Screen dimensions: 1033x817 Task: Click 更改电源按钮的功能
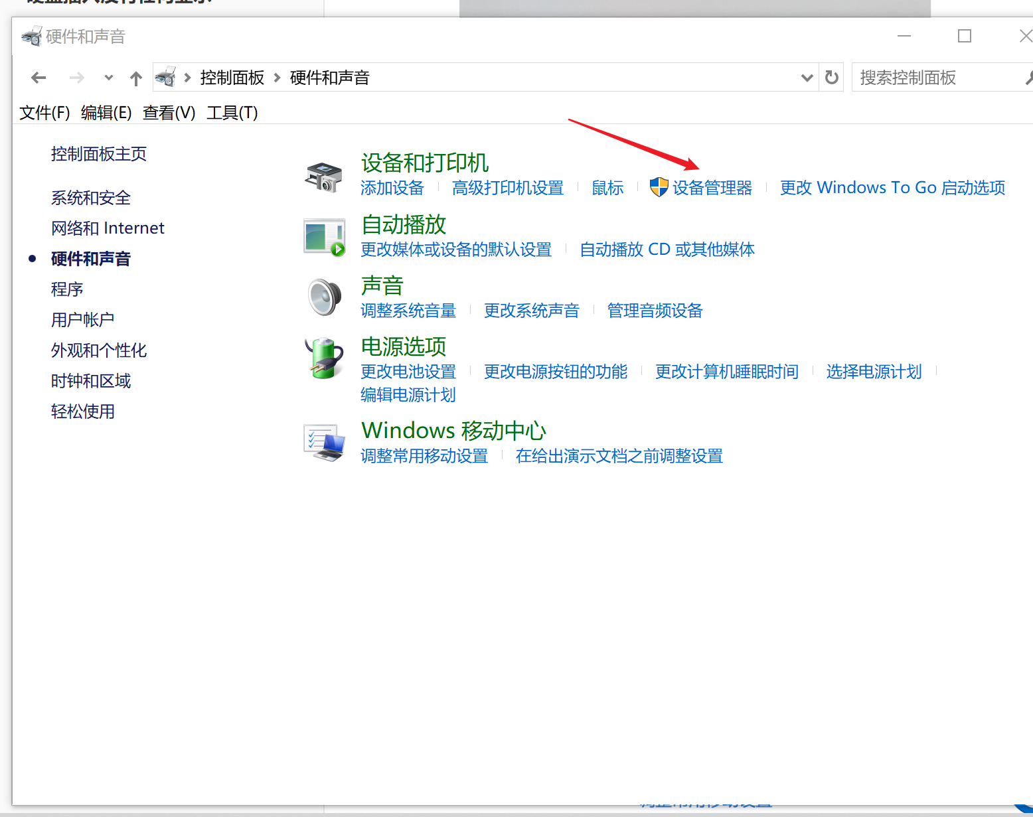pyautogui.click(x=556, y=372)
